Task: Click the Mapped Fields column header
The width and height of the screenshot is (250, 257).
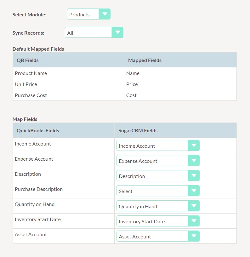Action: tap(145, 60)
